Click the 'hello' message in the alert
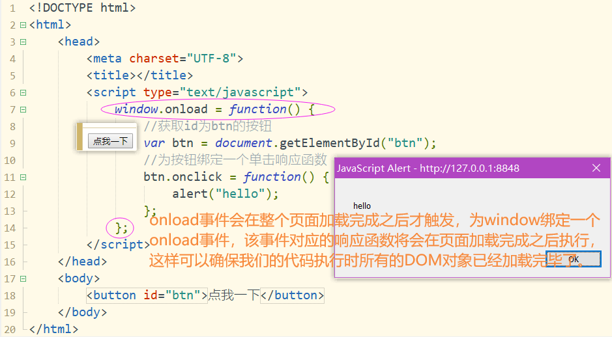Screen dimensions: 612x337 (x=362, y=206)
